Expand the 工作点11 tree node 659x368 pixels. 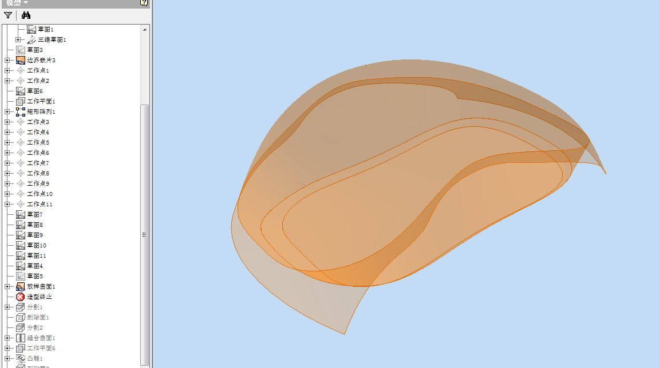pos(7,205)
